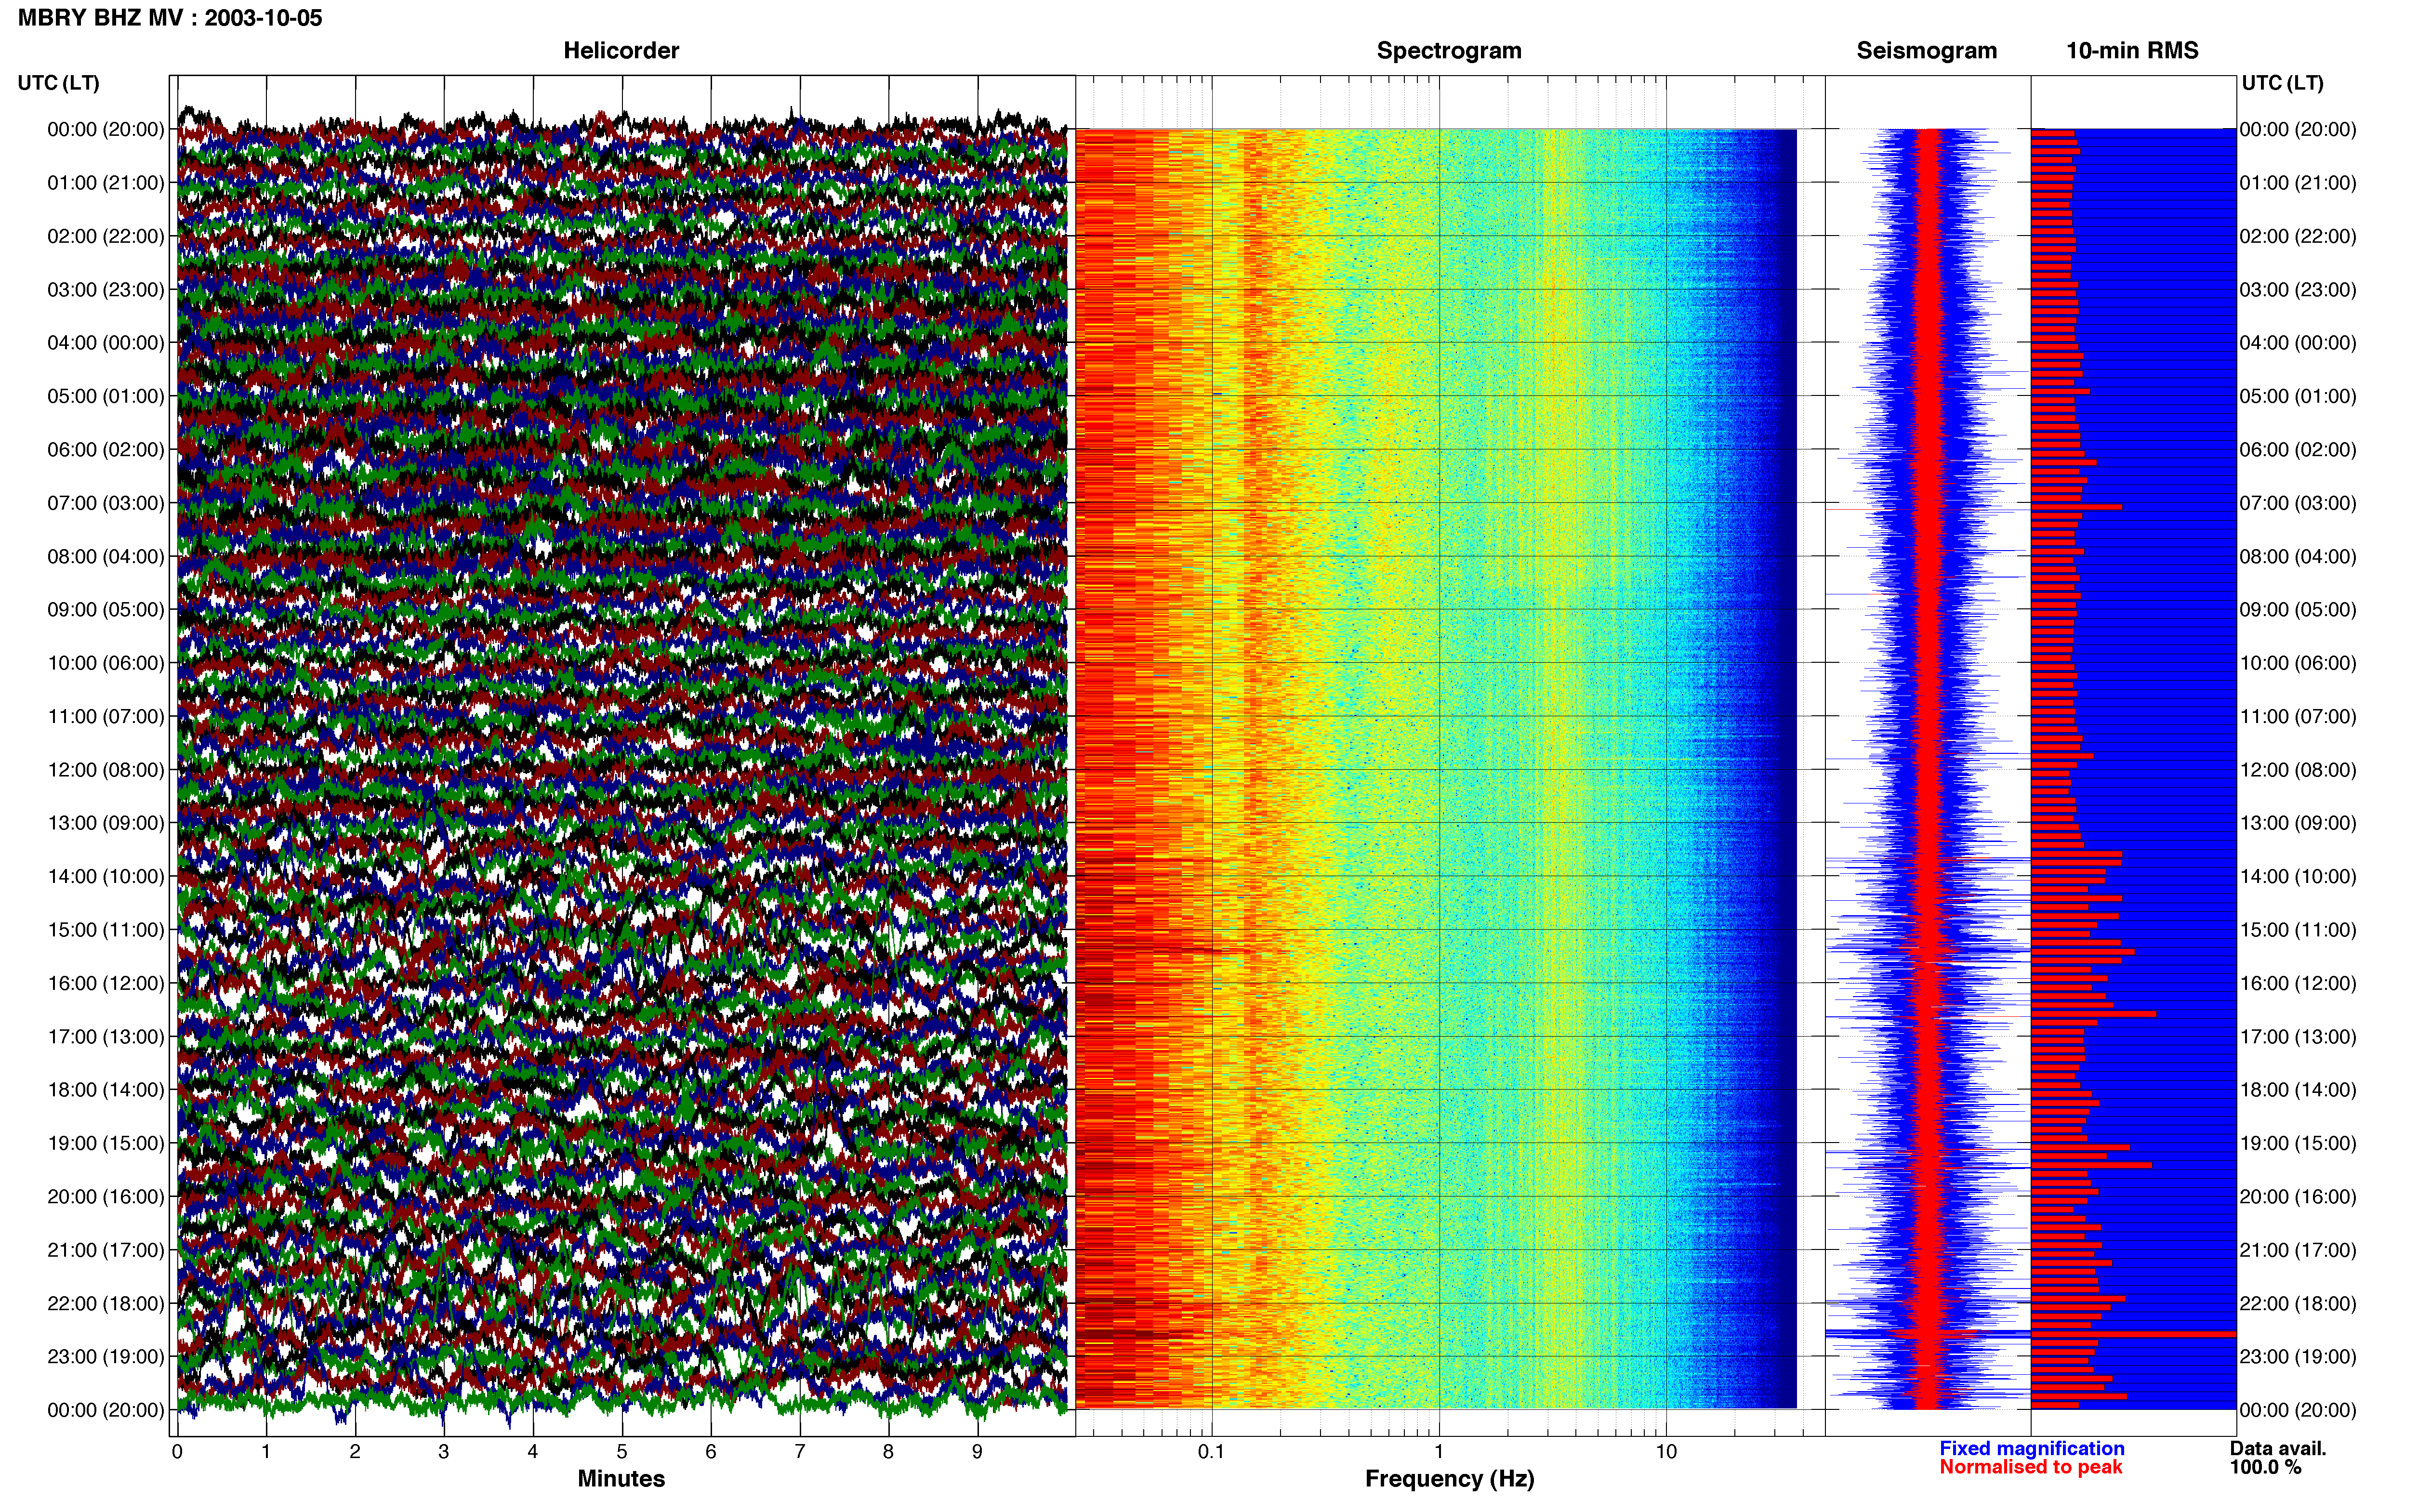Click left time label '01:00 (21:00)'
The height and width of the screenshot is (1512, 2418).
coord(106,183)
